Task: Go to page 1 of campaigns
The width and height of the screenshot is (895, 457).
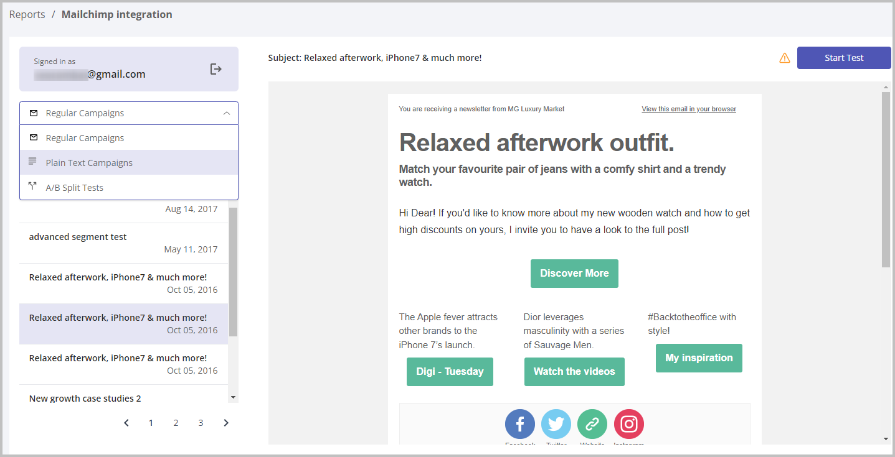Action: tap(151, 423)
